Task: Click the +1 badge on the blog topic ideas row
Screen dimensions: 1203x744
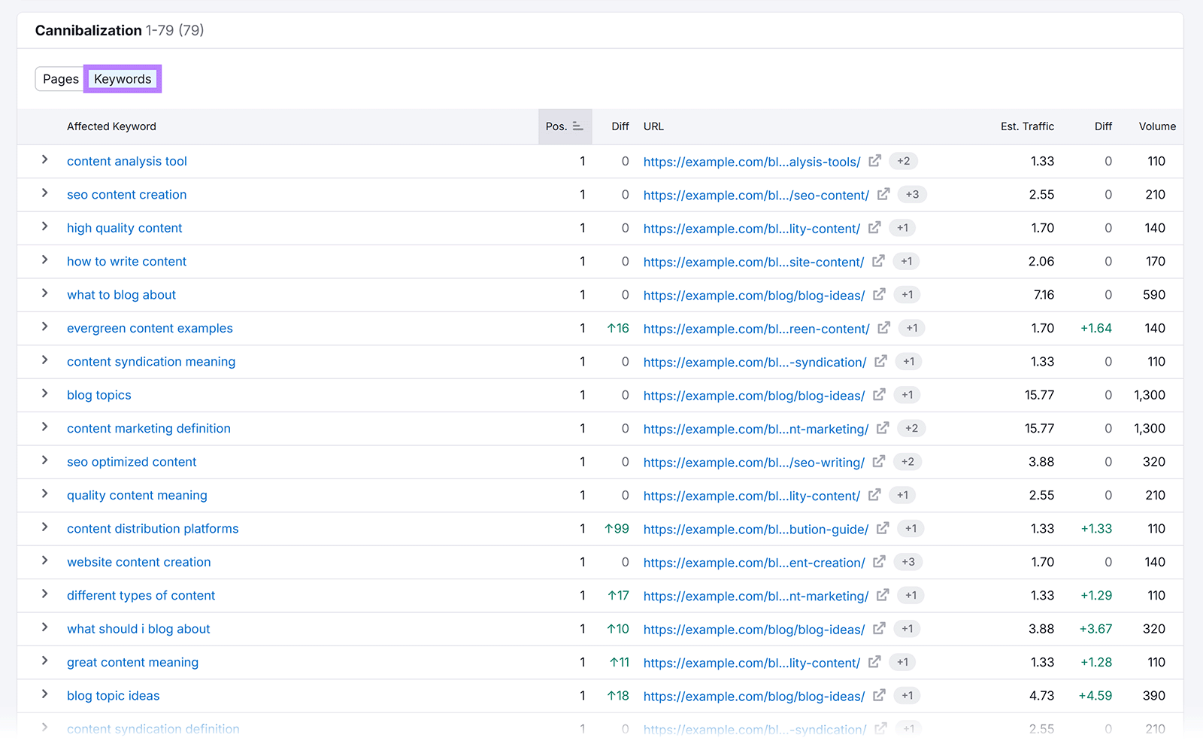Action: click(907, 696)
